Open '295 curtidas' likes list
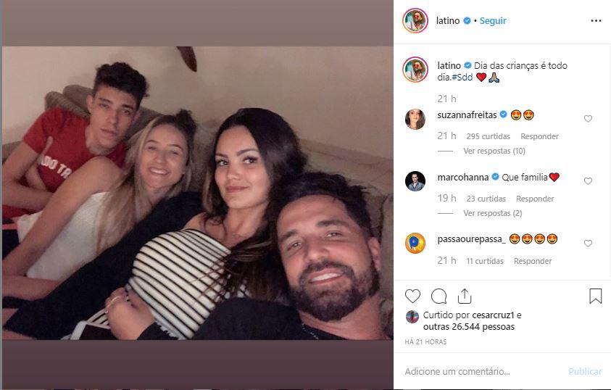This screenshot has width=611, height=390. 488,136
